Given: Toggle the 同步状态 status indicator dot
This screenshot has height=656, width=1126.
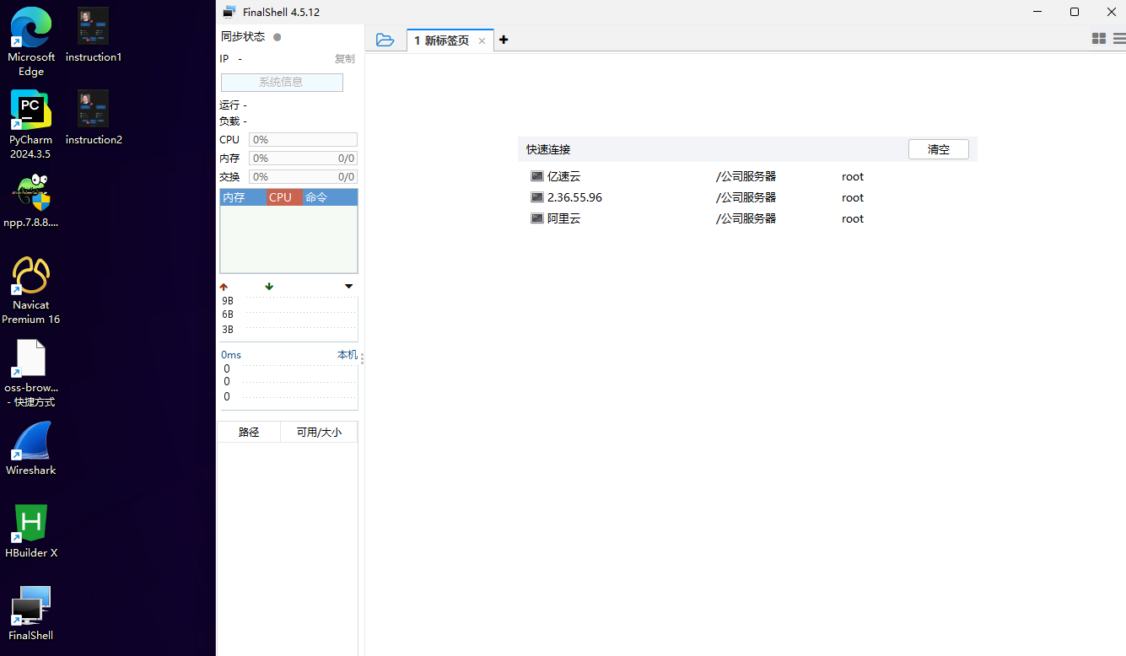Looking at the screenshot, I should click(x=277, y=37).
